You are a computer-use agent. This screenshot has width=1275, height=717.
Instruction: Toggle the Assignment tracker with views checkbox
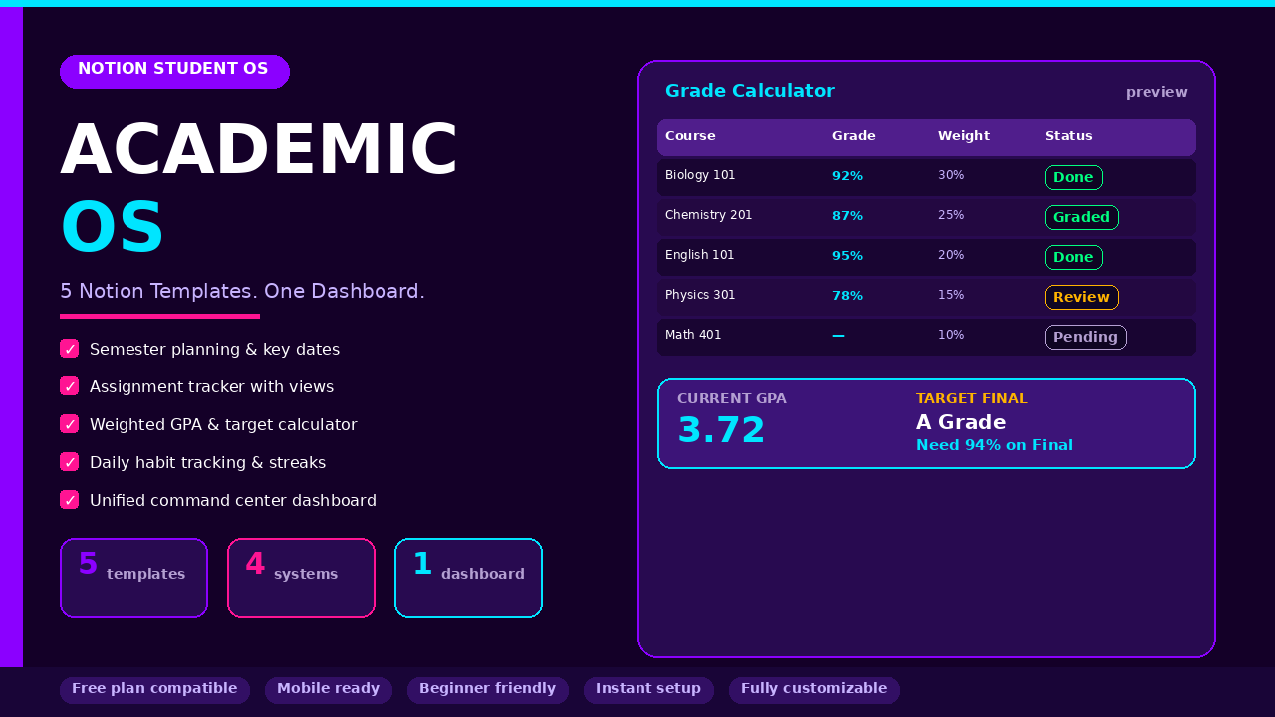[69, 386]
